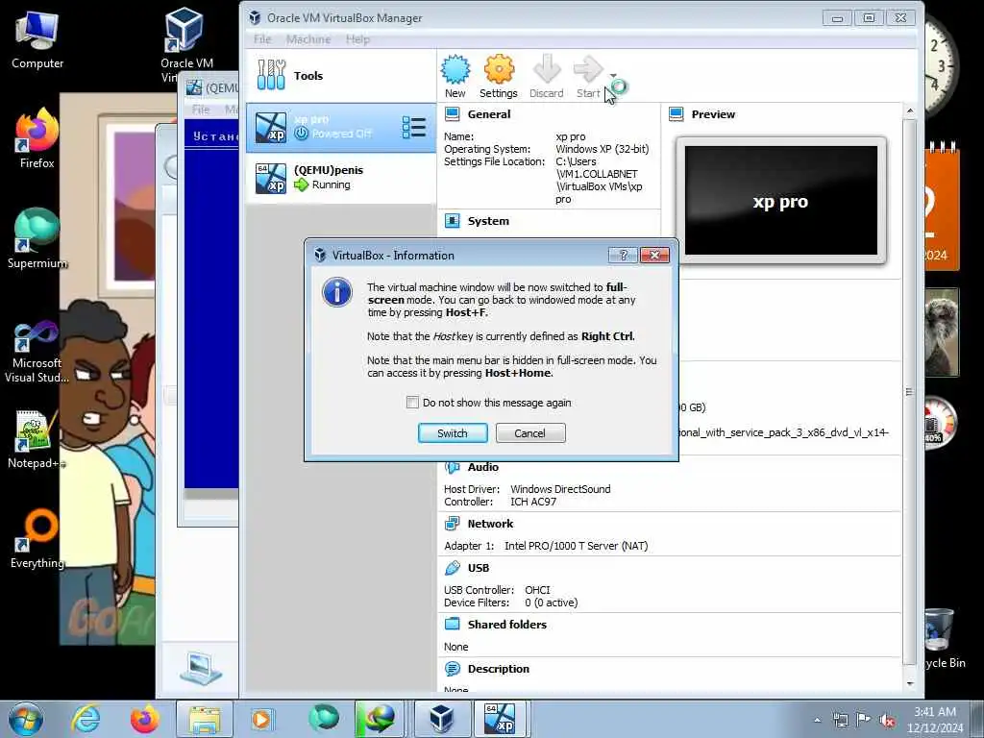
Task: Open the Firefox desktop shortcut
Action: [x=37, y=138]
